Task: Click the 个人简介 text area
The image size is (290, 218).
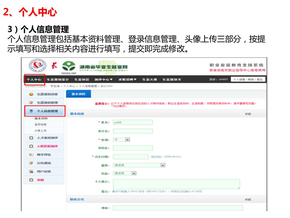Action: [176, 184]
